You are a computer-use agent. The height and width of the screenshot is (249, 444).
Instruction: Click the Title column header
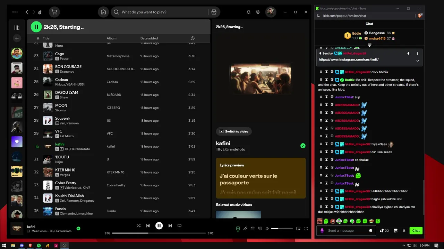pos(46,38)
